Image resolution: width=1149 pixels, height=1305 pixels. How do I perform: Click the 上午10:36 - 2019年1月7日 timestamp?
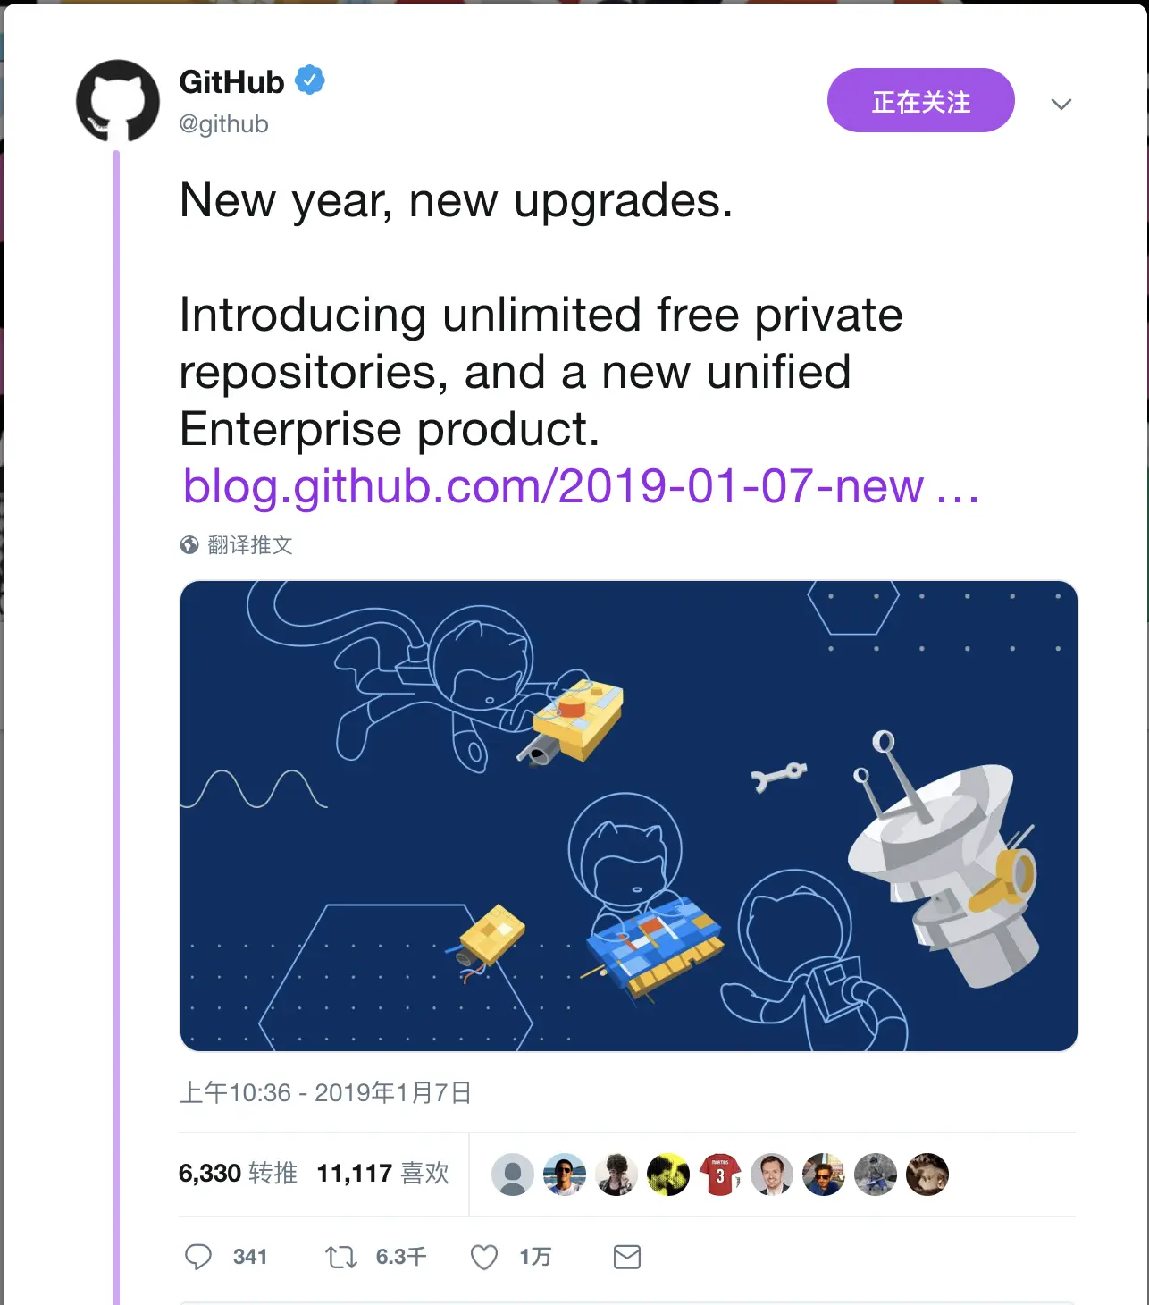click(x=325, y=1092)
